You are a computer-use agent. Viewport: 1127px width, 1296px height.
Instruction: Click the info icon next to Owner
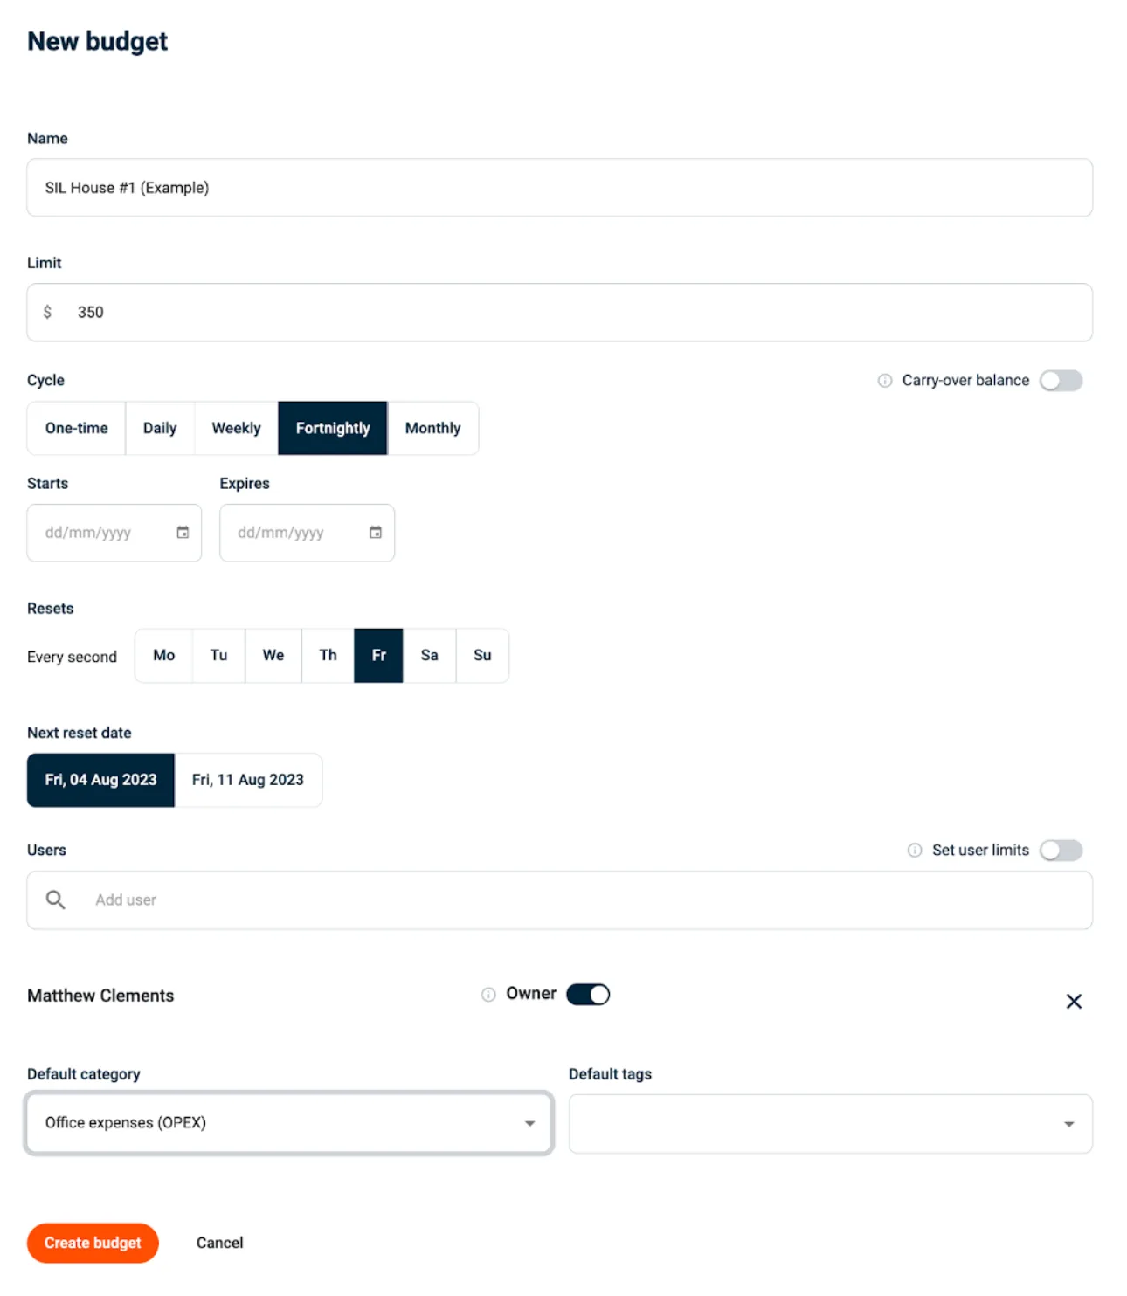pyautogui.click(x=488, y=995)
